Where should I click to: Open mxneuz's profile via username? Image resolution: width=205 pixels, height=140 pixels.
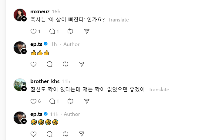click(x=40, y=11)
